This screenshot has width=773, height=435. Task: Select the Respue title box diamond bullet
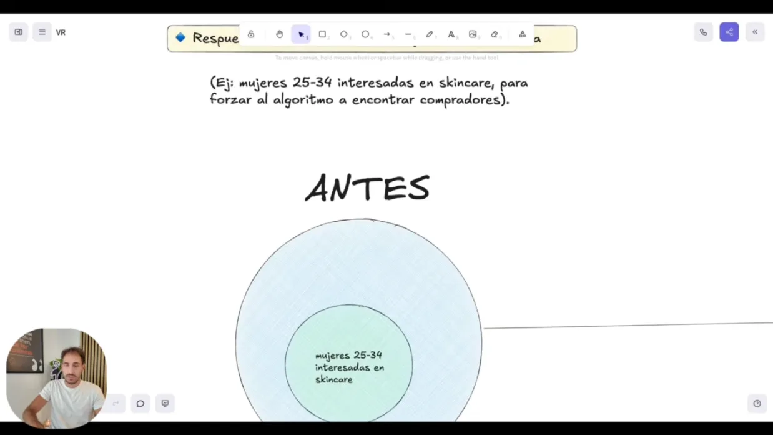[180, 37]
